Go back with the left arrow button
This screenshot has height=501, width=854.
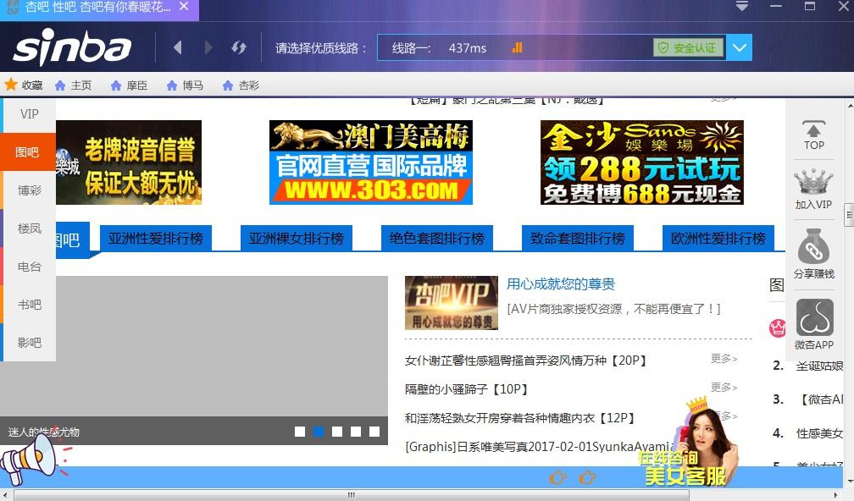pyautogui.click(x=178, y=48)
